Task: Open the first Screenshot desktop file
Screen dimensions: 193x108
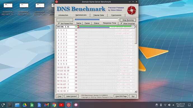Action: pos(8,9)
